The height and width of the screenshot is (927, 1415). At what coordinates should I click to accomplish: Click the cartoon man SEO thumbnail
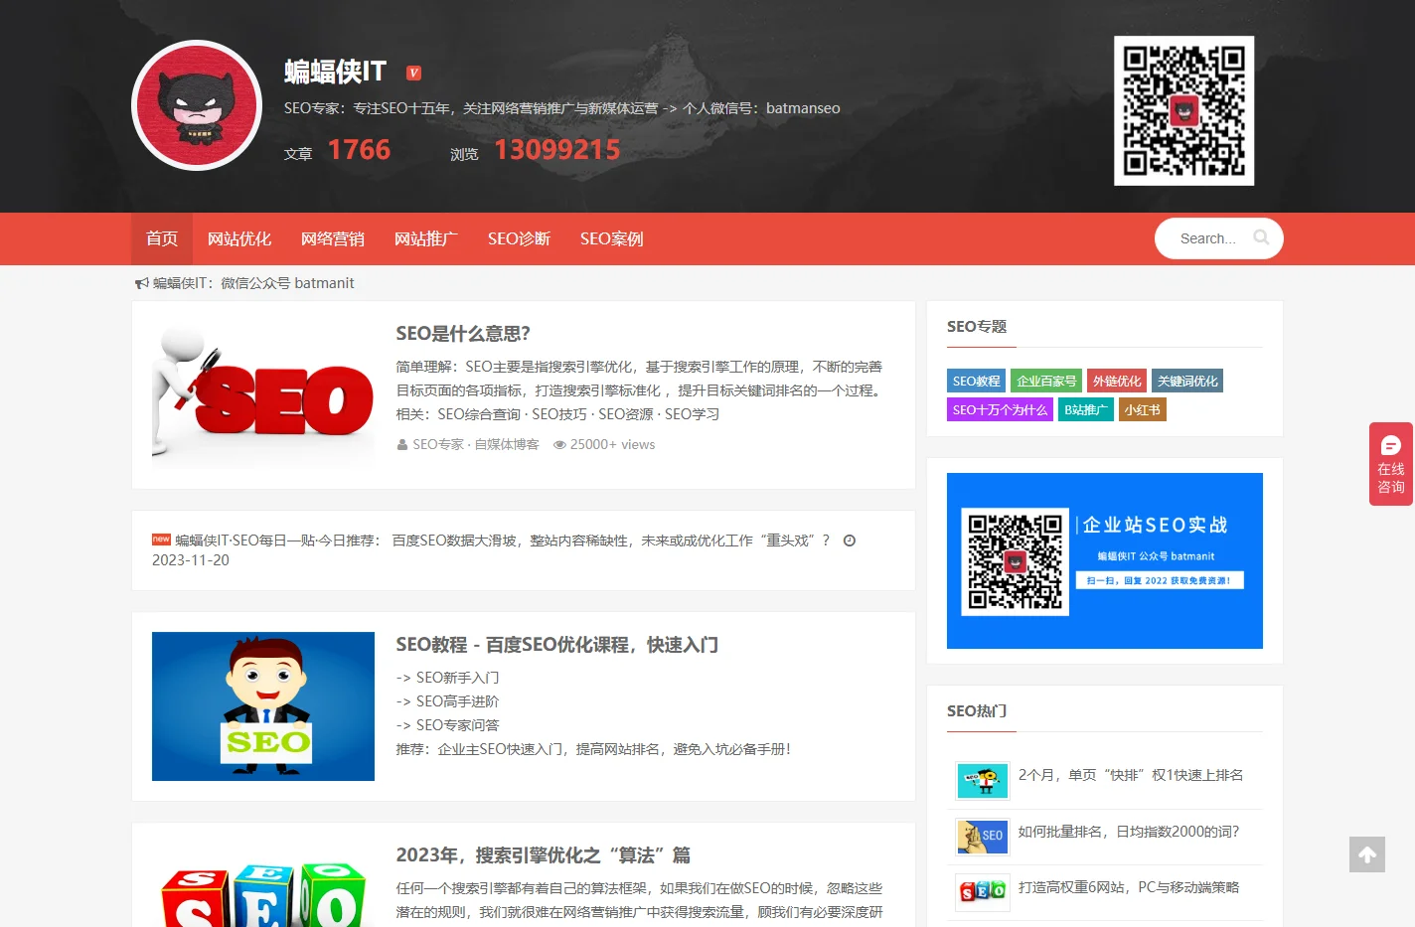tap(263, 706)
